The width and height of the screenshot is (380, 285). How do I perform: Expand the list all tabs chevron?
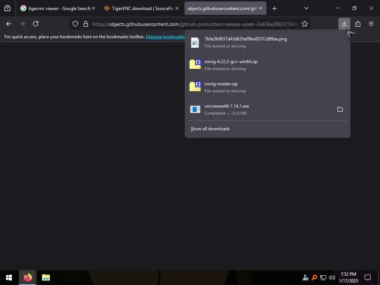[x=306, y=8]
